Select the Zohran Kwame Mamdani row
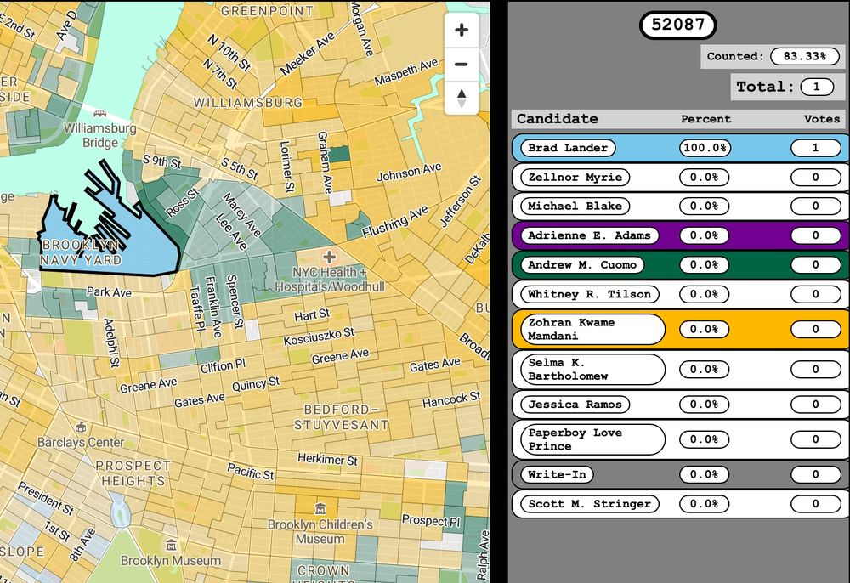The height and width of the screenshot is (583, 850). click(680, 329)
